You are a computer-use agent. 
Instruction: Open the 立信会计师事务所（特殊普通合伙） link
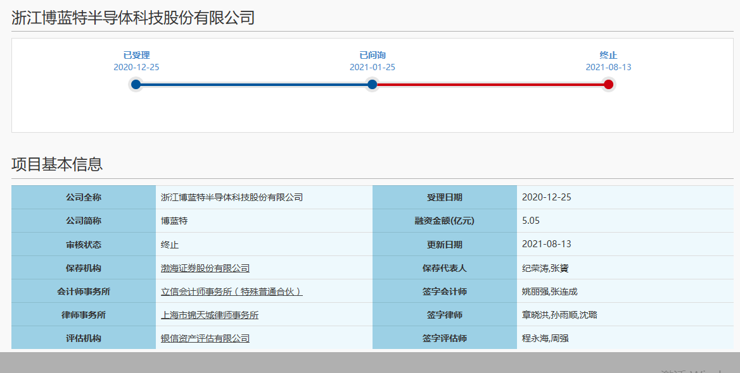click(x=232, y=291)
